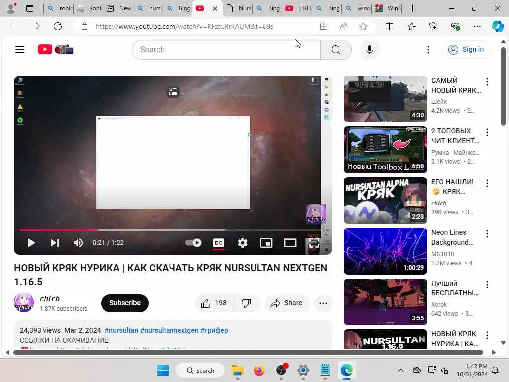Image resolution: width=509 pixels, height=382 pixels.
Task: Add this page to favorites star
Action: click(363, 26)
